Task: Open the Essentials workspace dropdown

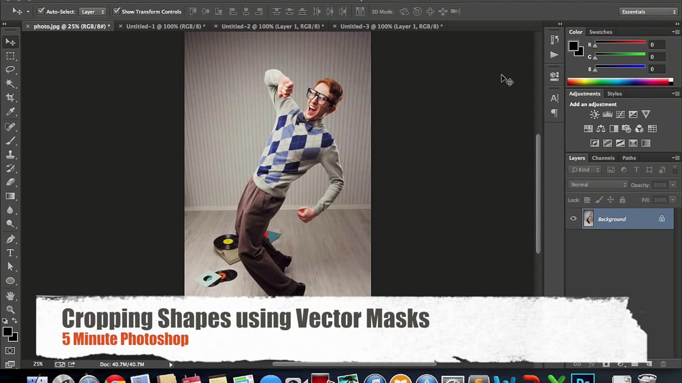Action: click(x=649, y=12)
